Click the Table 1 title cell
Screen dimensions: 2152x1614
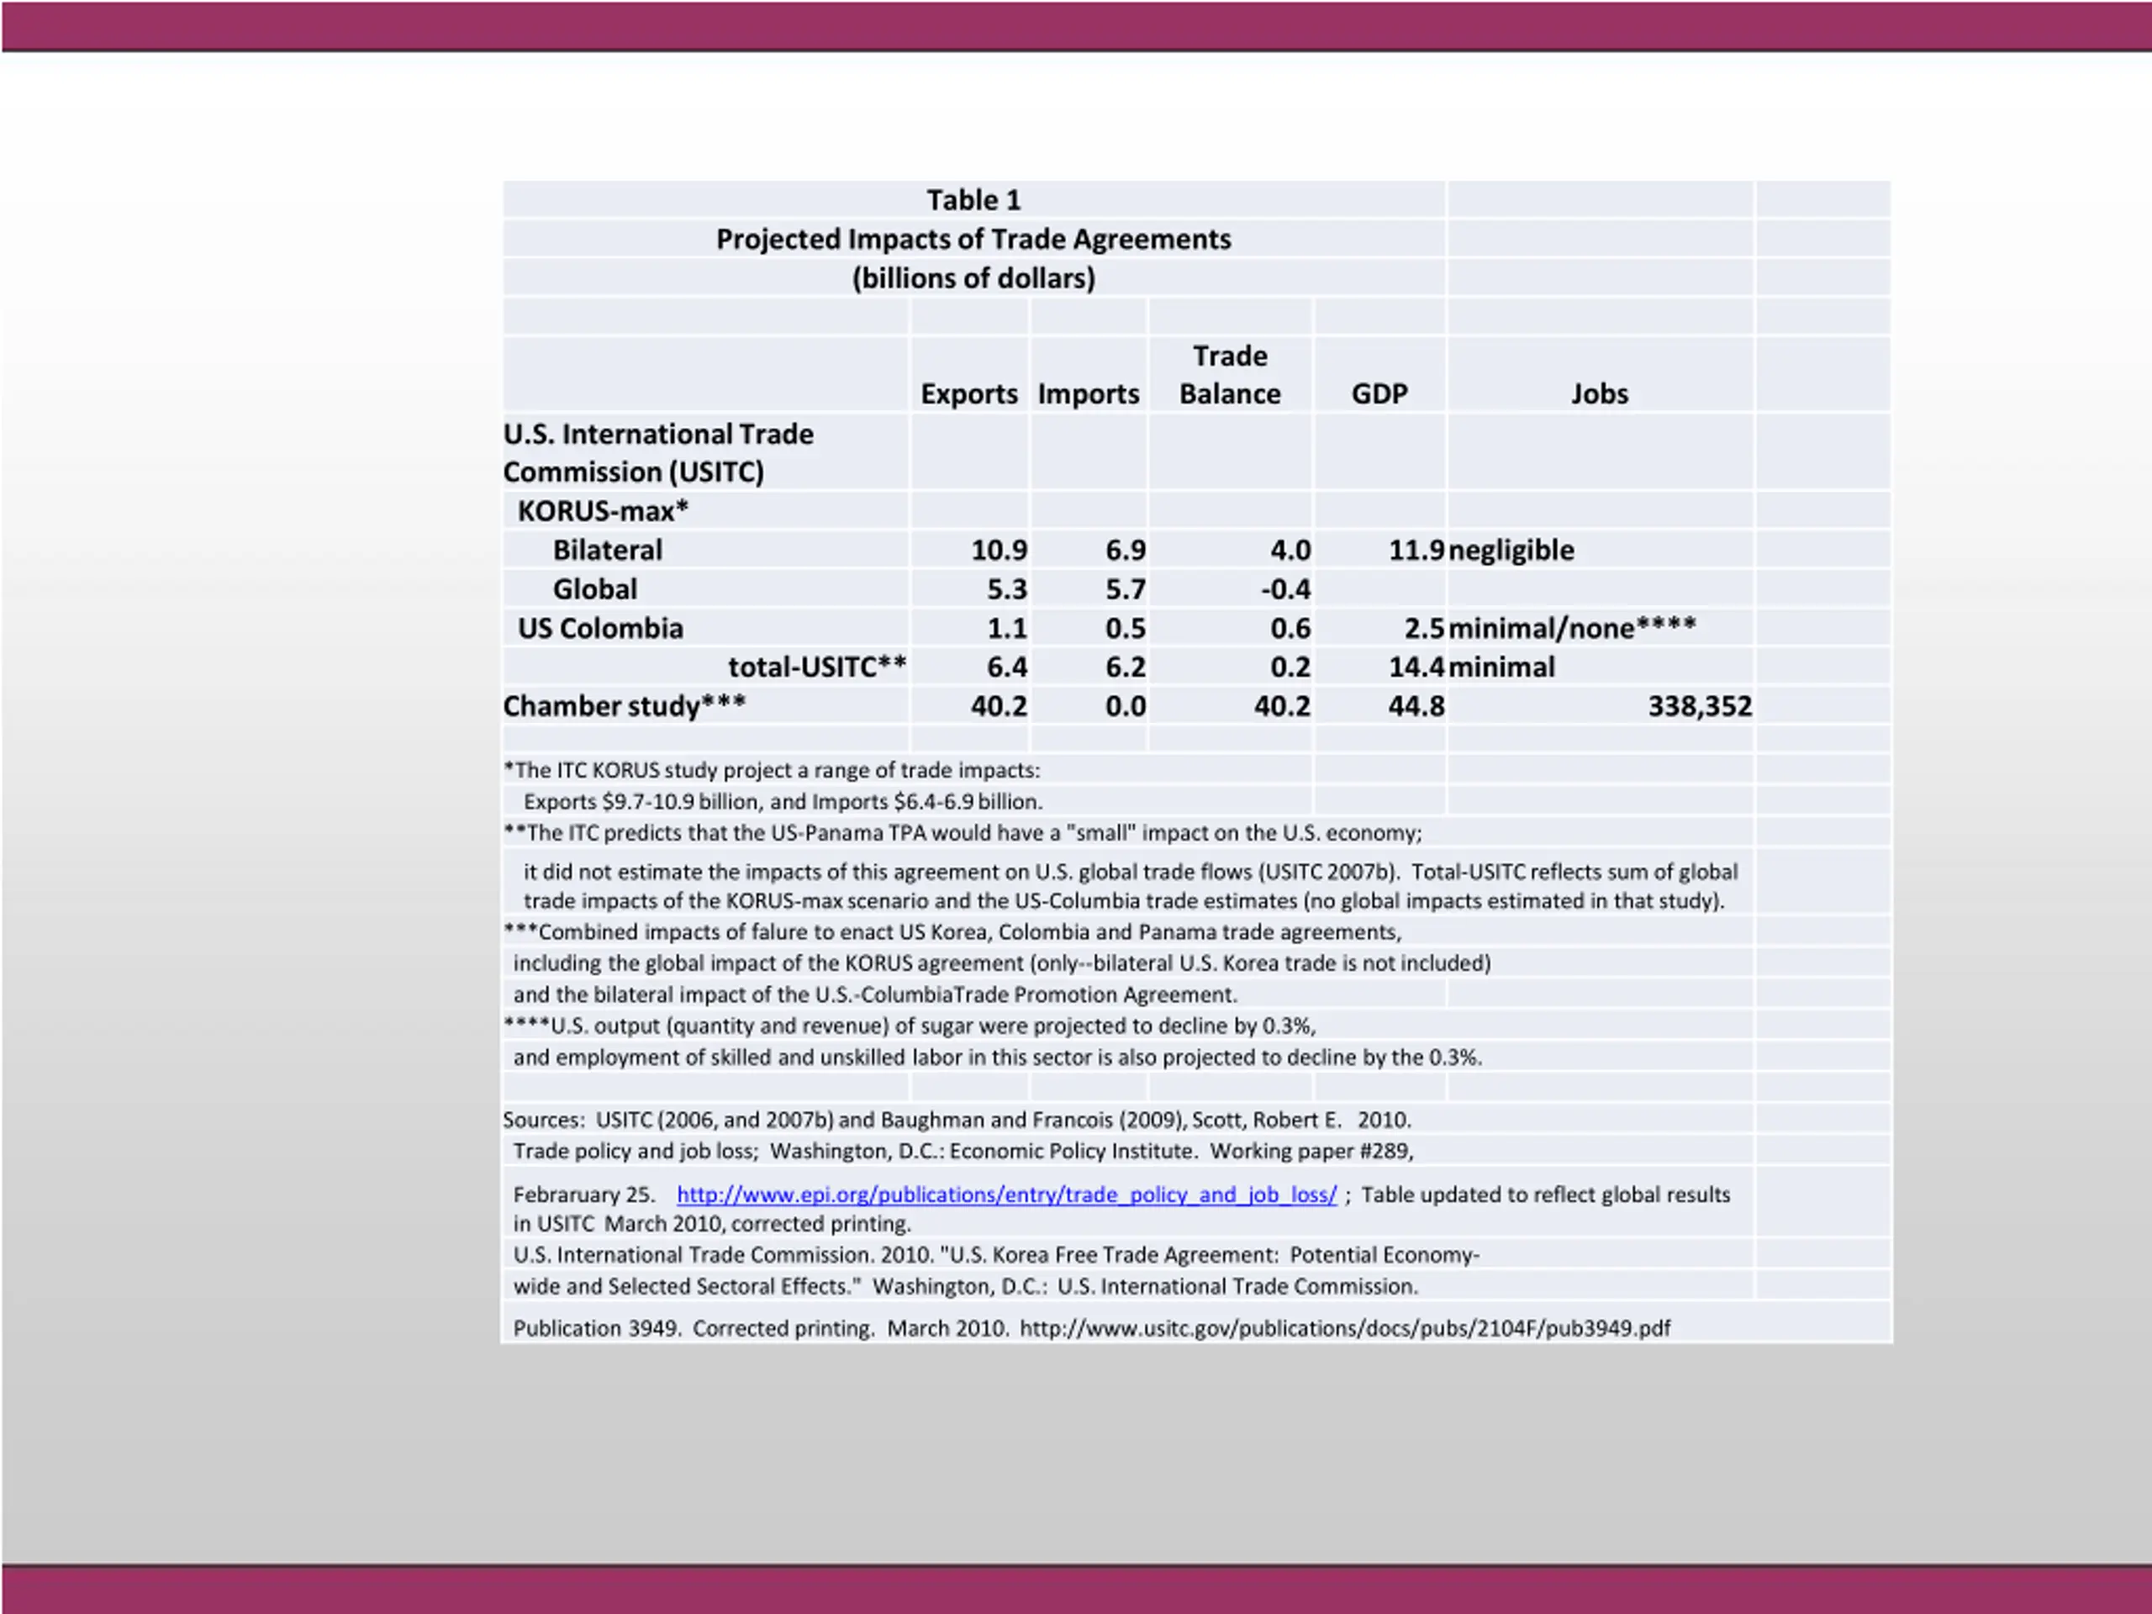tap(973, 200)
